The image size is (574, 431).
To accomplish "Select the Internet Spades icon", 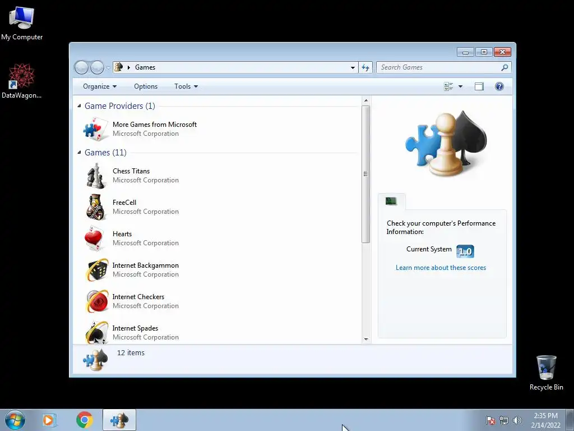I will (x=97, y=332).
